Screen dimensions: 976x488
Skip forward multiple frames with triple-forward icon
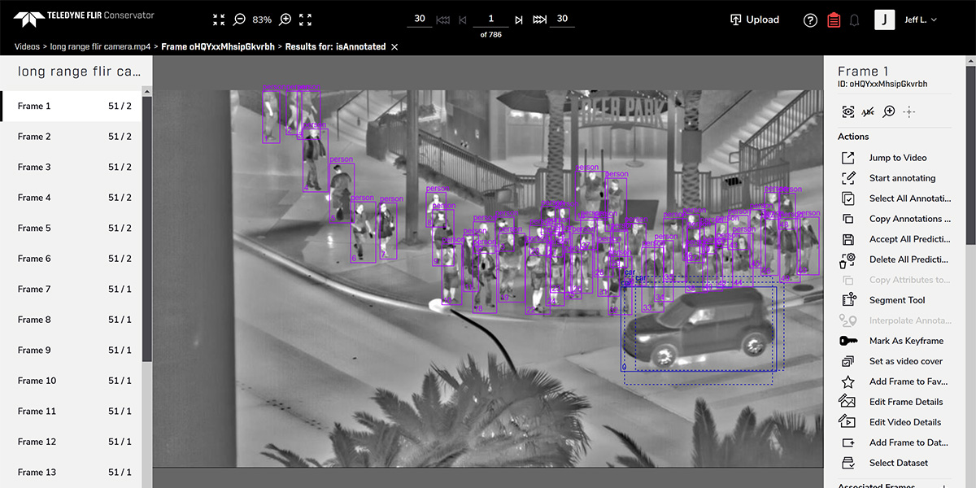pyautogui.click(x=539, y=20)
